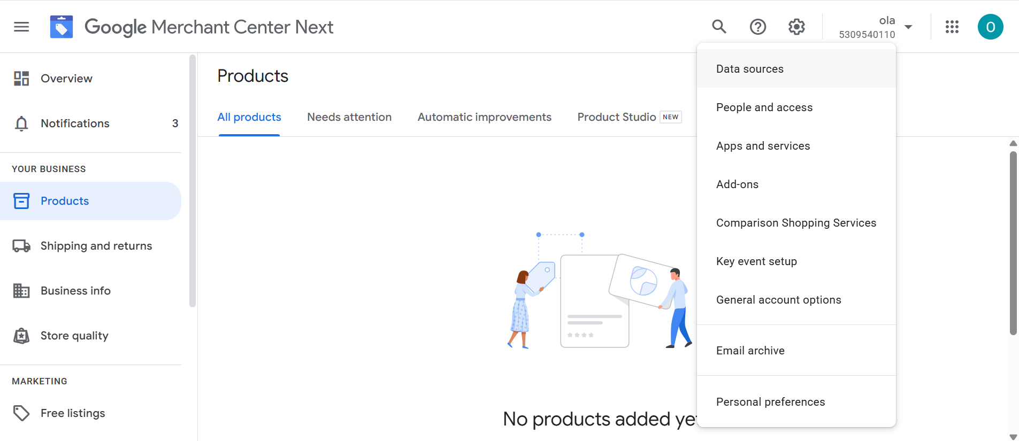Click the Free listings tag icon
Image resolution: width=1019 pixels, height=441 pixels.
tap(21, 413)
